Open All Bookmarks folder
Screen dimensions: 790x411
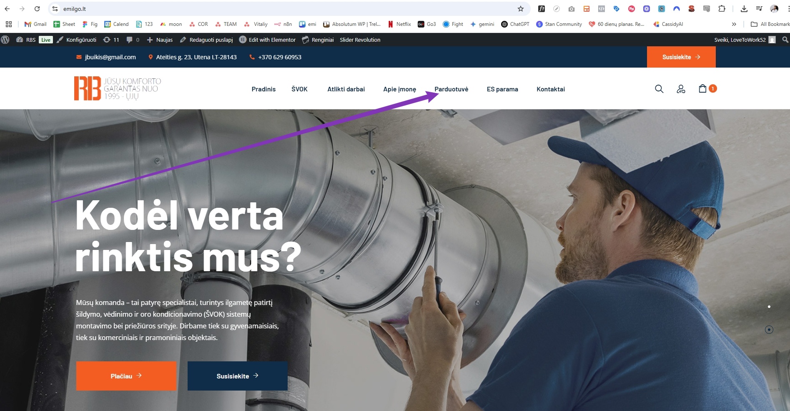pyautogui.click(x=770, y=24)
